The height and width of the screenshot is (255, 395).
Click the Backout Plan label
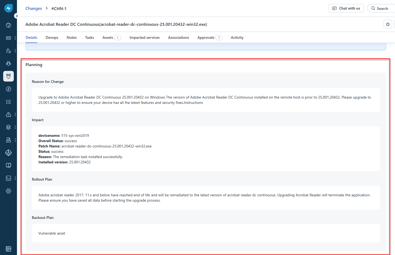(43, 218)
